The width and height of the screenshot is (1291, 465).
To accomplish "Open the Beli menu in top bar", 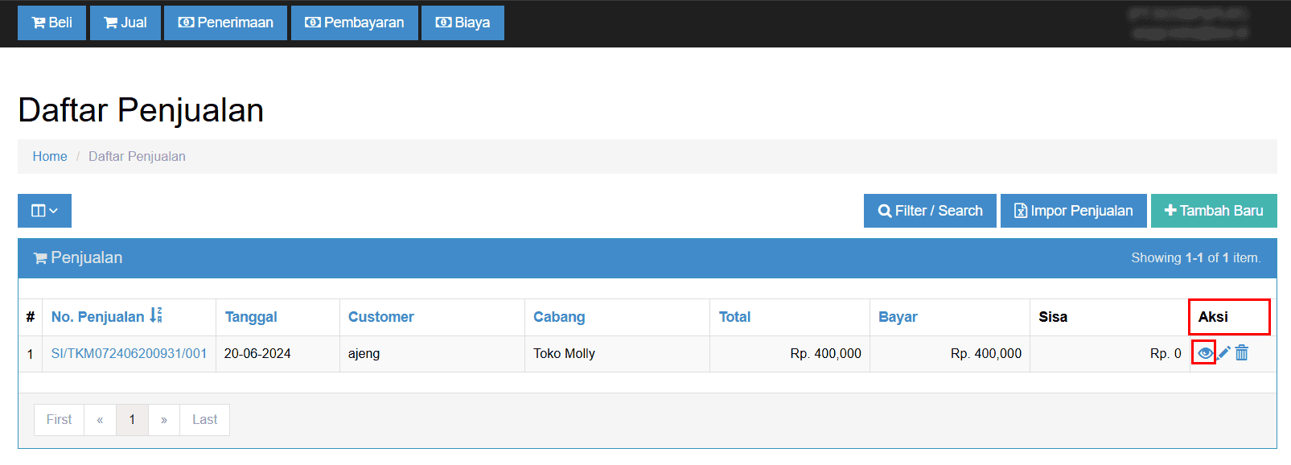I will [51, 23].
